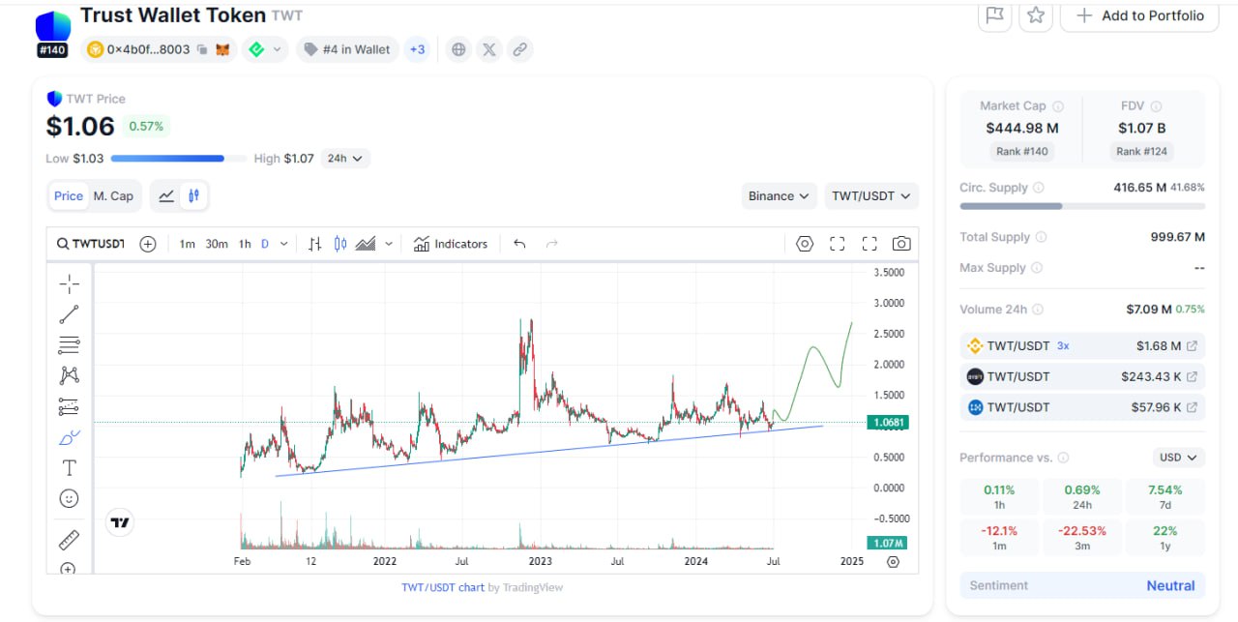Select the chart patterns tool
The width and height of the screenshot is (1238, 622).
coord(70,375)
